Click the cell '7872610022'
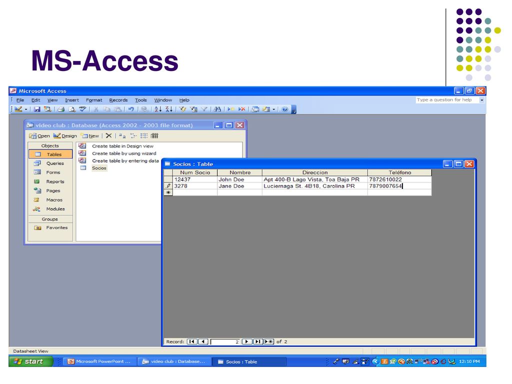 399,179
